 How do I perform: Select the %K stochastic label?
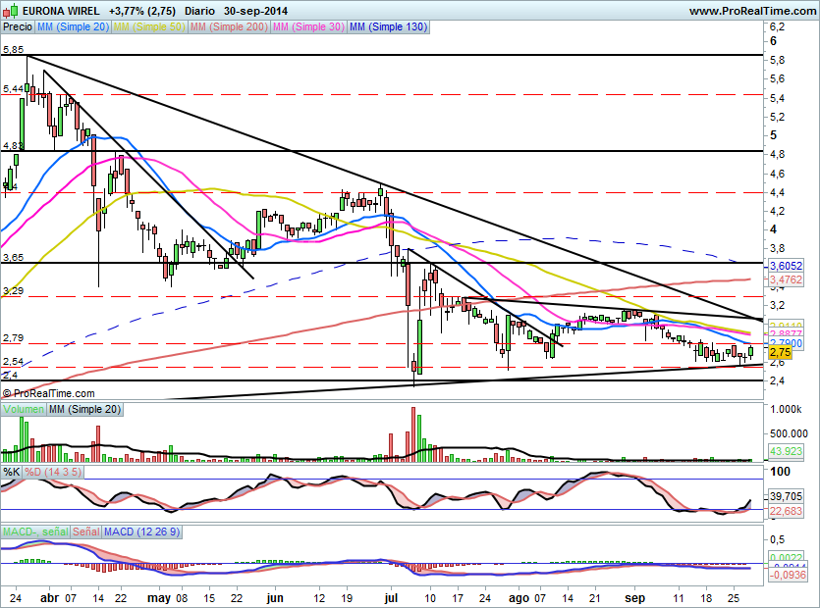click(12, 472)
